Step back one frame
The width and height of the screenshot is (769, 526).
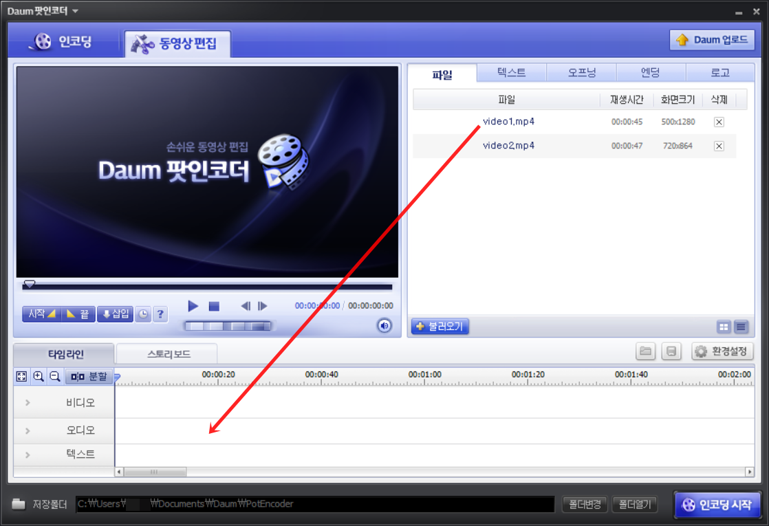(x=246, y=307)
